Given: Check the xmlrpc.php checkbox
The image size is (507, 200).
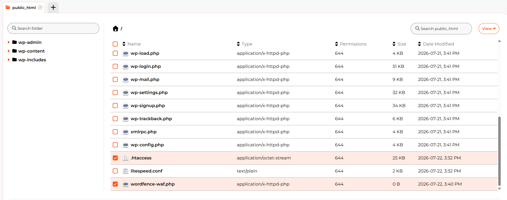Looking at the screenshot, I should point(115,132).
